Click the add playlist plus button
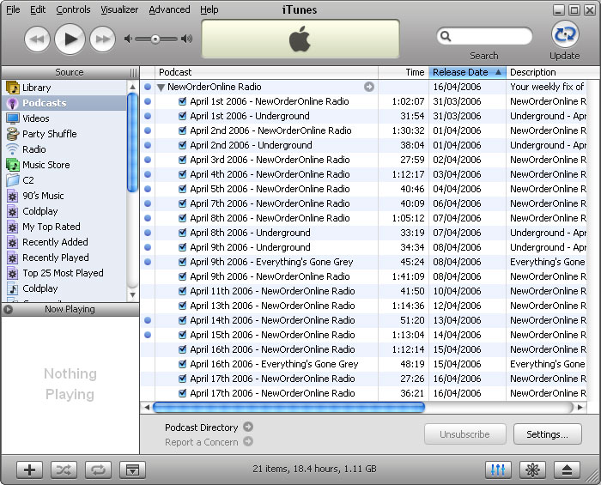601x485 pixels. coord(29,470)
